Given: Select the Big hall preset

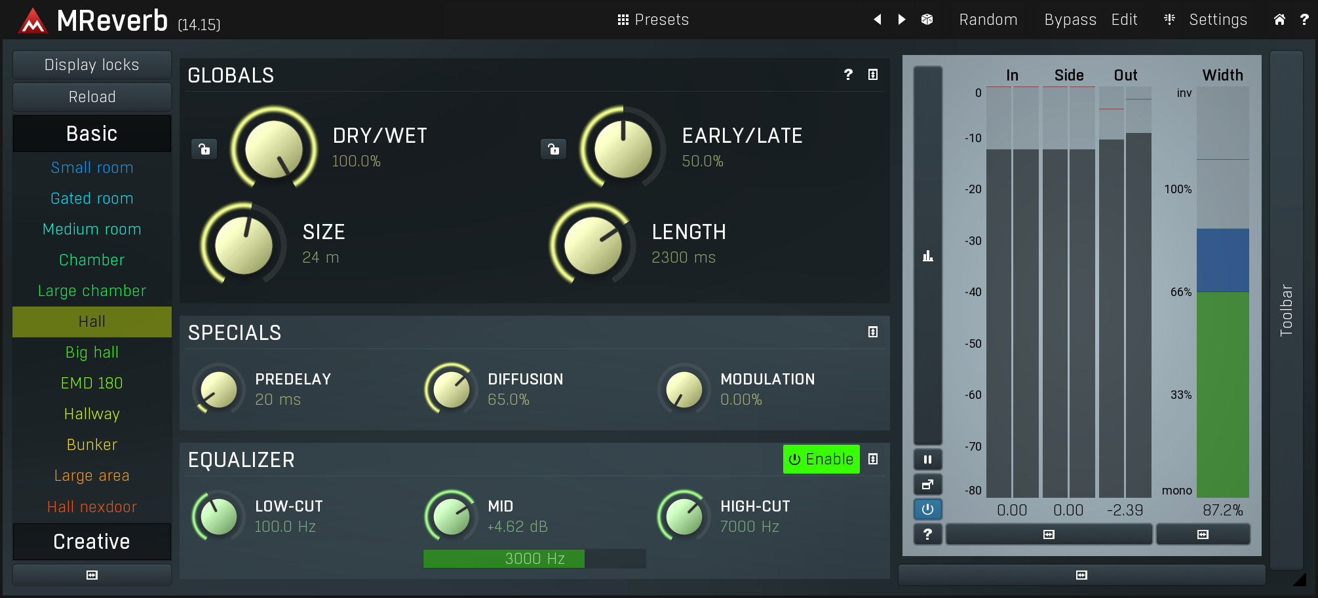Looking at the screenshot, I should pyautogui.click(x=92, y=352).
